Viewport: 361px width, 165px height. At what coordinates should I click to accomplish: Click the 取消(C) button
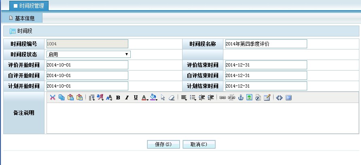tap(199, 144)
